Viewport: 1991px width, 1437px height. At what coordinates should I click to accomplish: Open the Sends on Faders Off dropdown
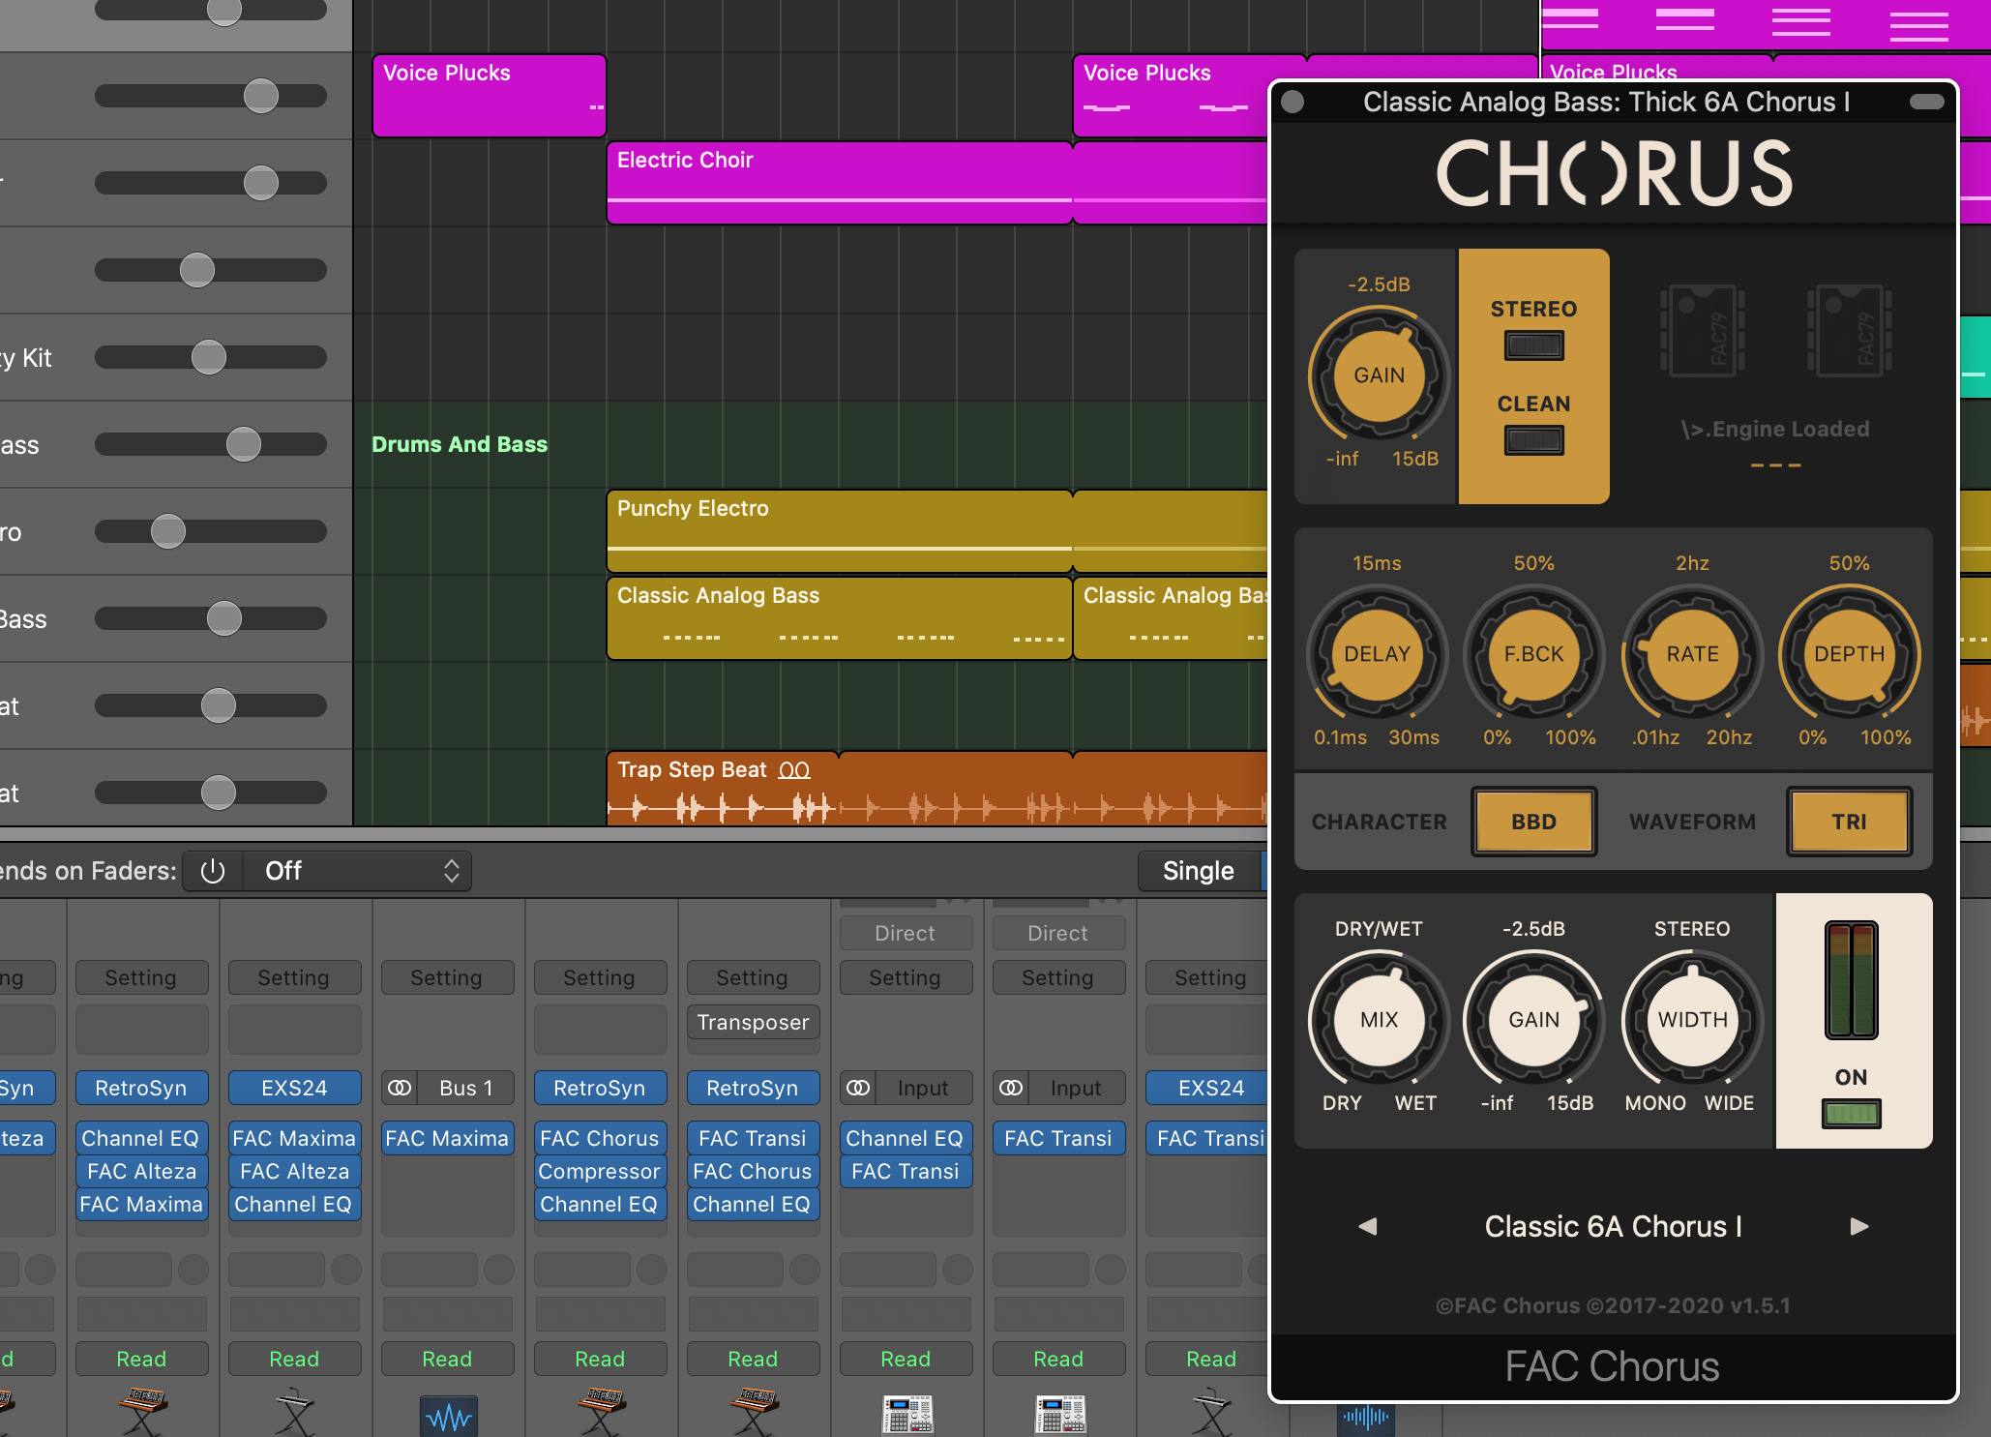357,871
